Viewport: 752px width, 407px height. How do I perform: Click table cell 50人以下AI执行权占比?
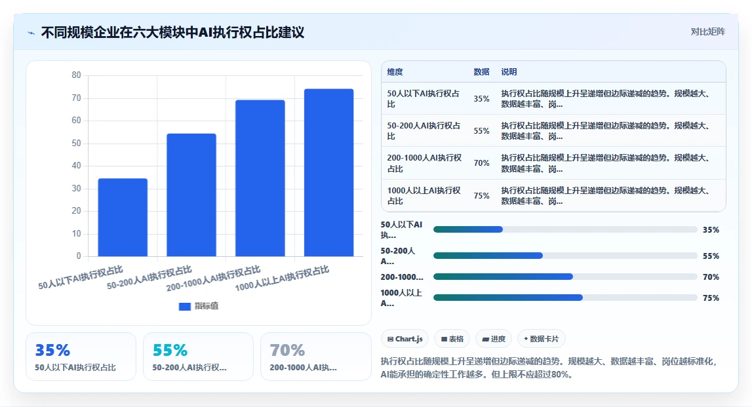click(424, 99)
